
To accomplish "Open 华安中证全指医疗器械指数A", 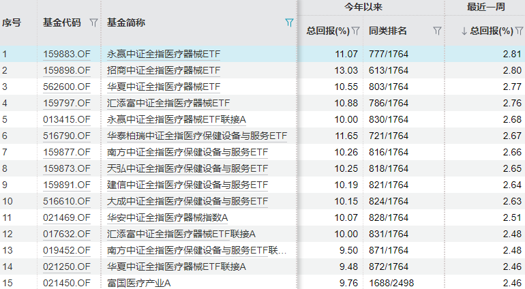I will [168, 217].
